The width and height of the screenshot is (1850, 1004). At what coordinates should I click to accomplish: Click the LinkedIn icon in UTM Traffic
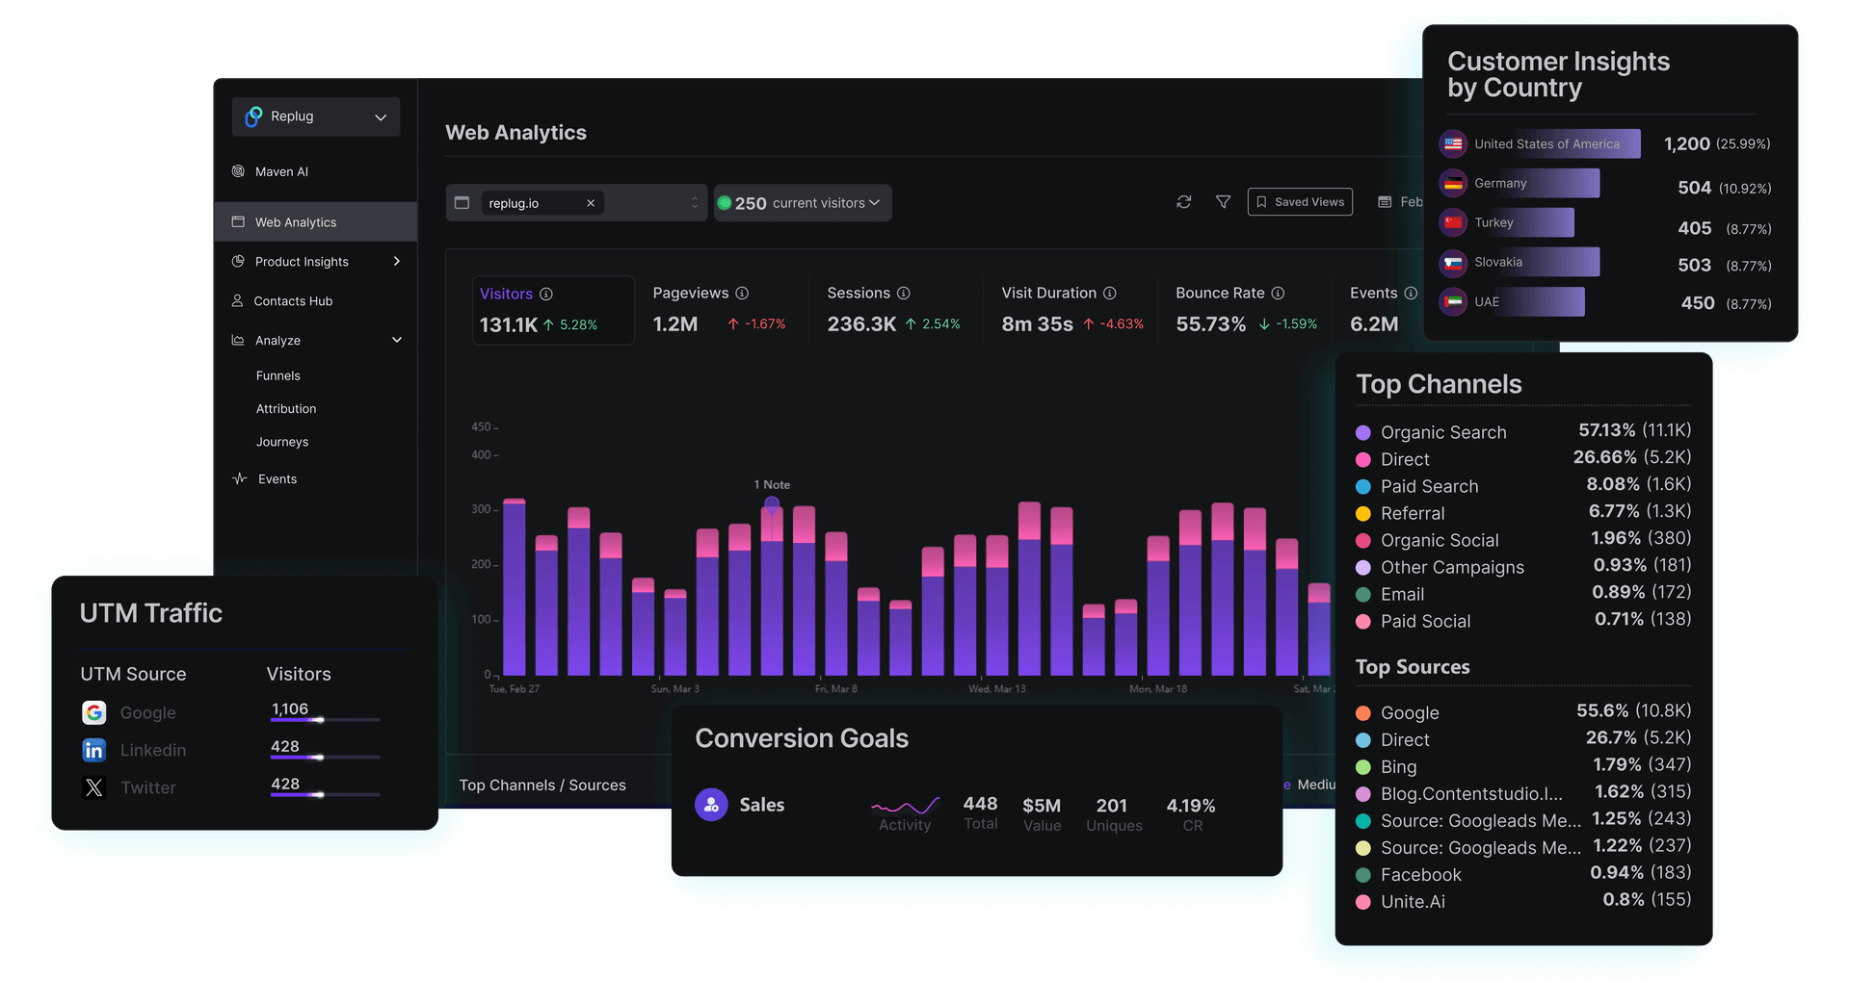[x=93, y=750]
